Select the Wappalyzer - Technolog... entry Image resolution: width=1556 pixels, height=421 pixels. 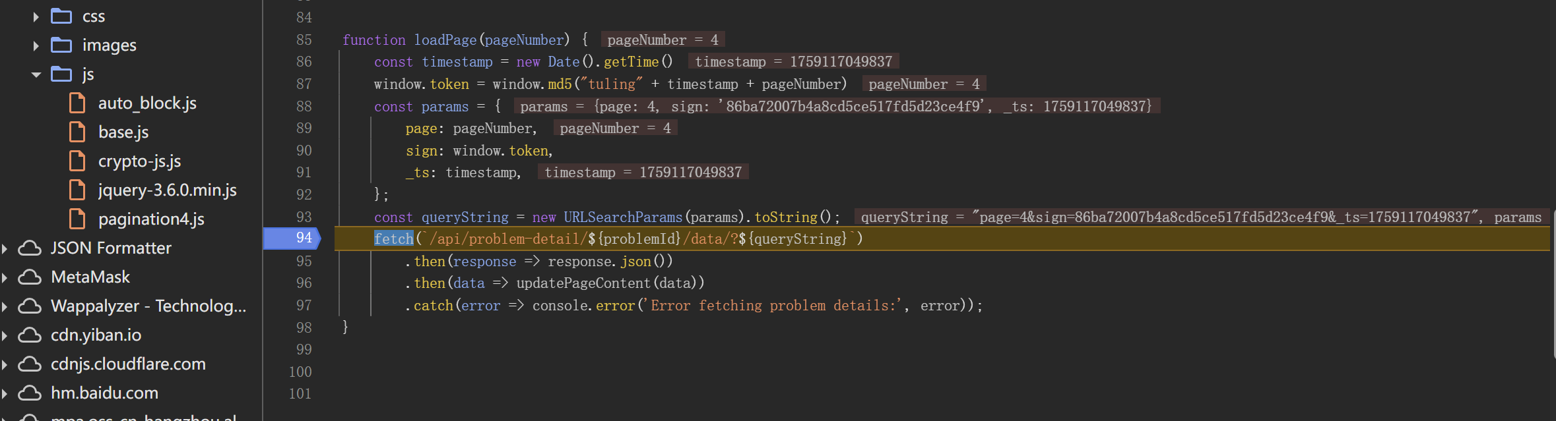(148, 306)
